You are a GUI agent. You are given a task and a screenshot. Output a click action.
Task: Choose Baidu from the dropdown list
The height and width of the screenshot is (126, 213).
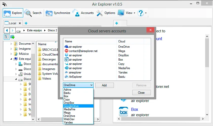point(78,93)
